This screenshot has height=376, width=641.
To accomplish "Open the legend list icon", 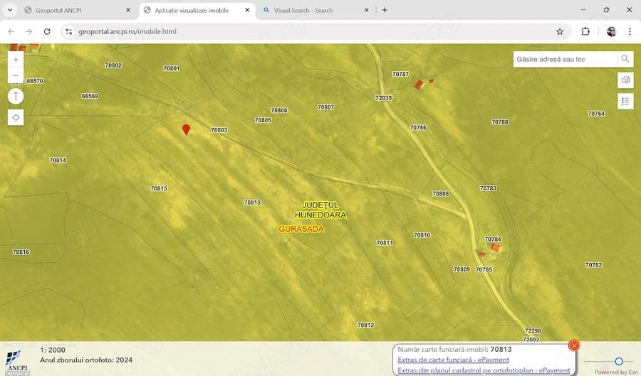I will (x=625, y=101).
